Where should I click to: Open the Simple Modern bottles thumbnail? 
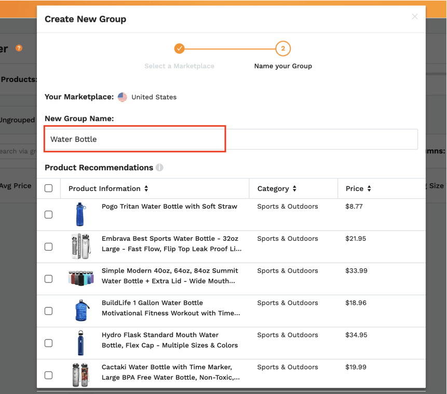81,278
